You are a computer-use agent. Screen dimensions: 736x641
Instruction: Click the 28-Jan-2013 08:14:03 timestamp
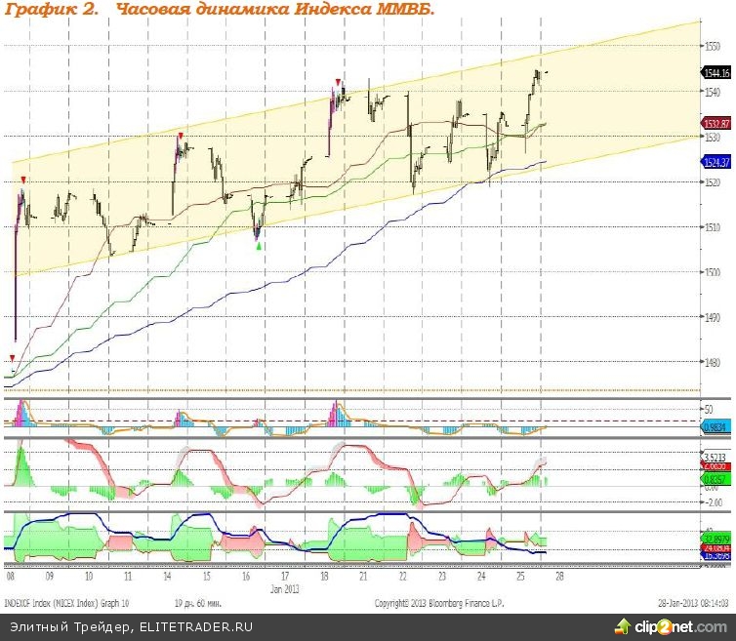[693, 603]
